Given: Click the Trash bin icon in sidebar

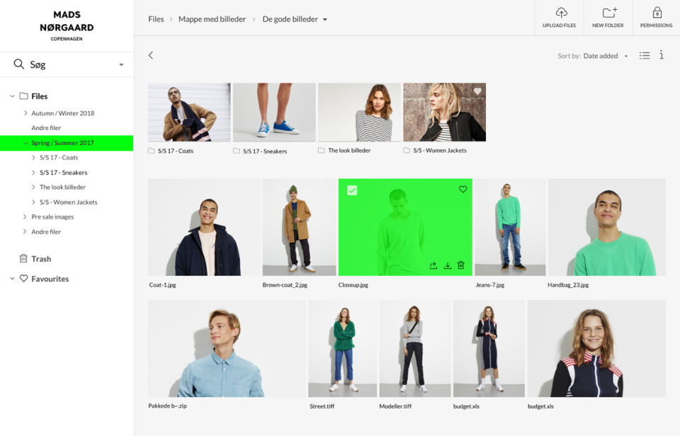Looking at the screenshot, I should pos(23,258).
